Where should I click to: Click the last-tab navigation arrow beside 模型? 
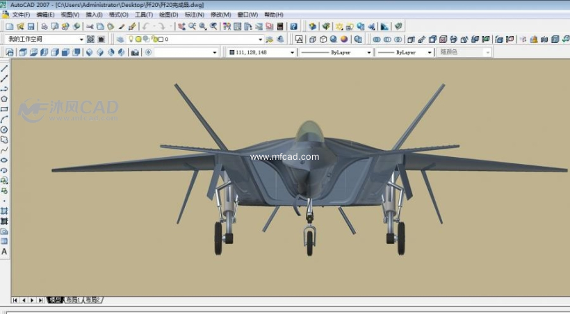point(40,300)
